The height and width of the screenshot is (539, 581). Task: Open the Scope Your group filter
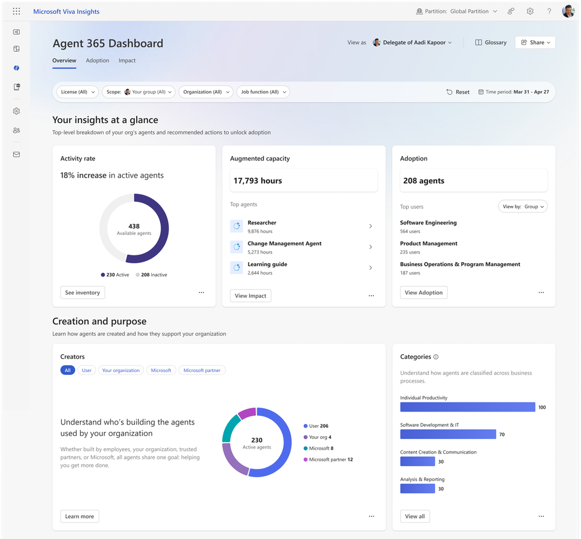tap(138, 92)
